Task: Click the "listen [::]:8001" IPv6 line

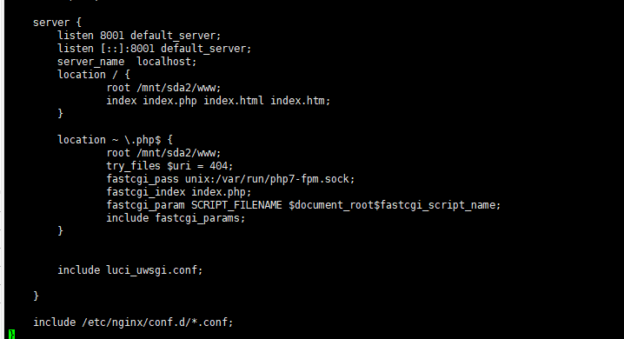Action: coord(155,49)
